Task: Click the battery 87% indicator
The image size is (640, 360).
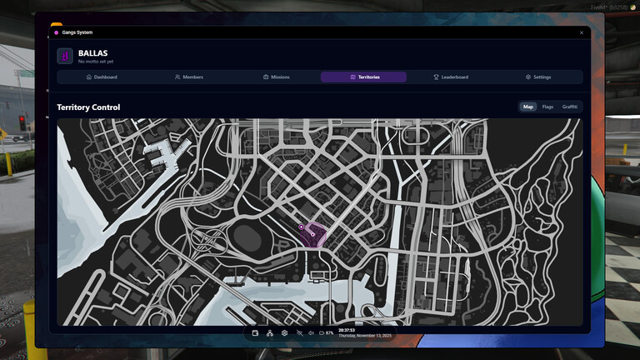Action: [x=326, y=333]
